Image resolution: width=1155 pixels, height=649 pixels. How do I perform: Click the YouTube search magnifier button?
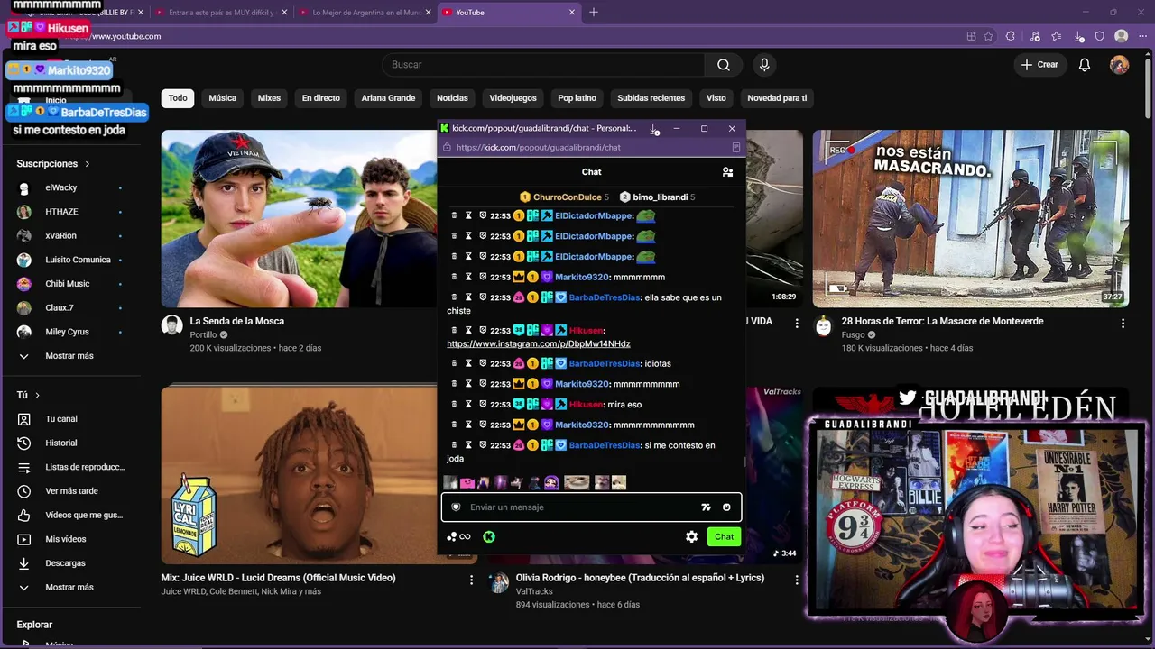[x=724, y=65]
